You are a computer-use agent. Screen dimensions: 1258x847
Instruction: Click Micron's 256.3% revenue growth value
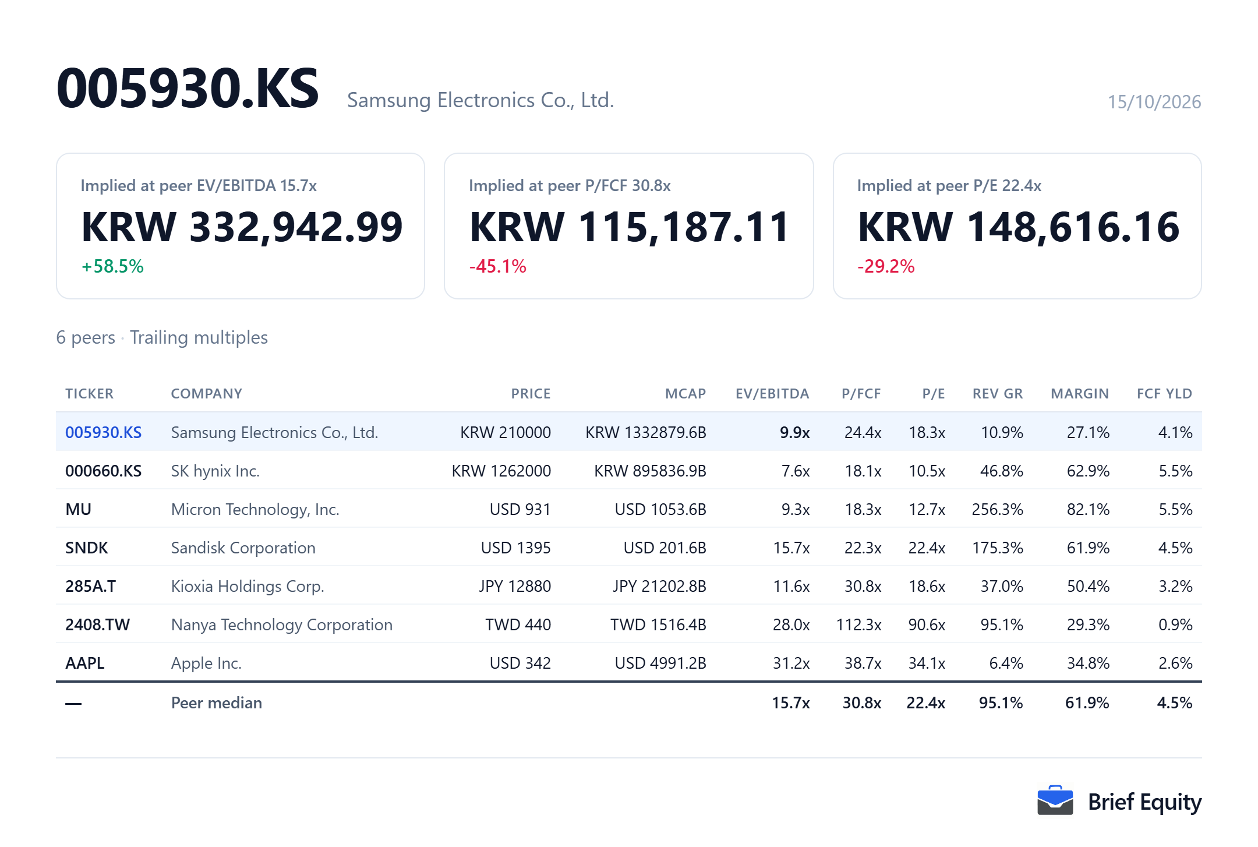click(x=998, y=509)
